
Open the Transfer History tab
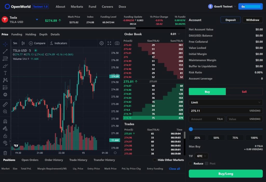pyautogui.click(x=104, y=160)
